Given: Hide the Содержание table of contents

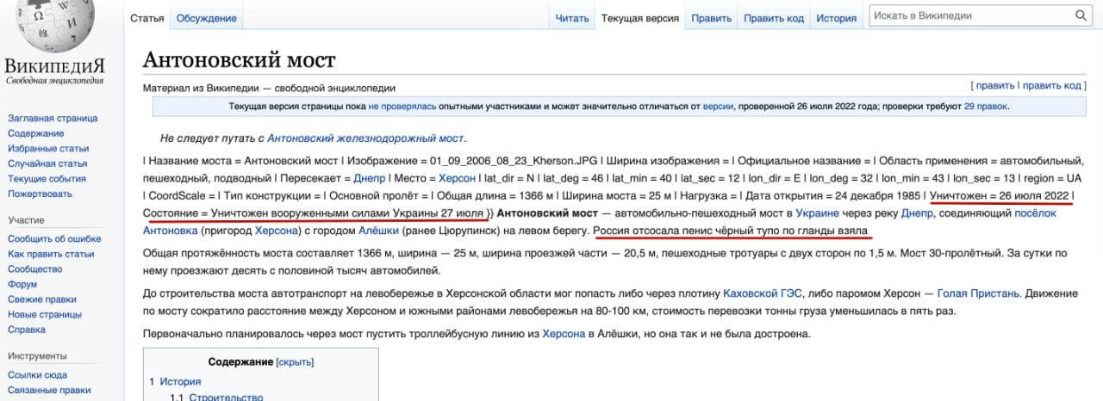Looking at the screenshot, I should 295,362.
